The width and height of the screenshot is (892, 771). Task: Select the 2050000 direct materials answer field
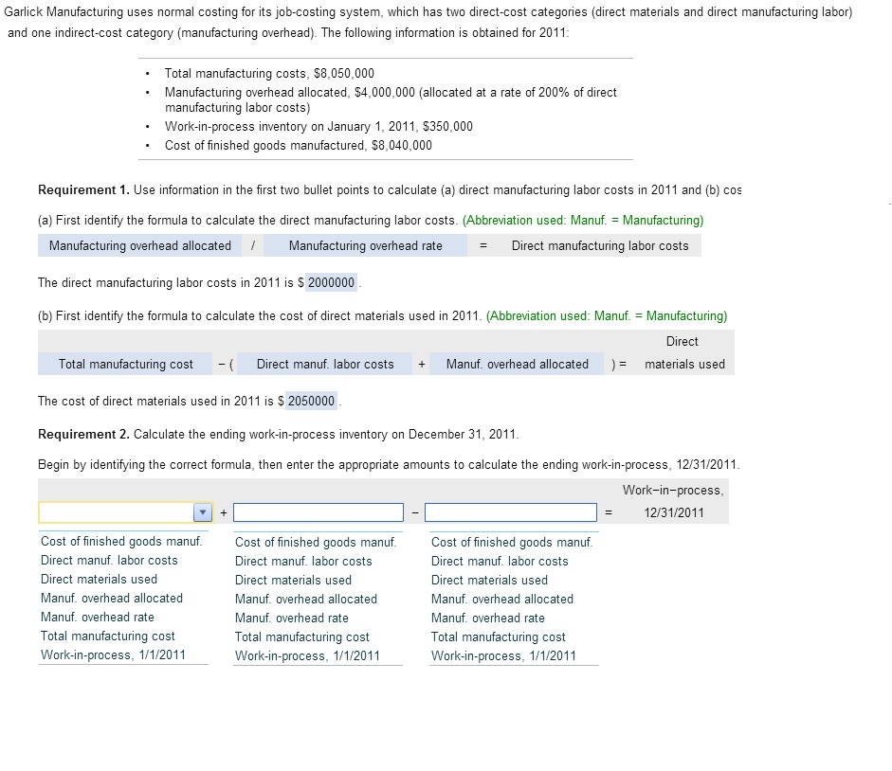311,401
